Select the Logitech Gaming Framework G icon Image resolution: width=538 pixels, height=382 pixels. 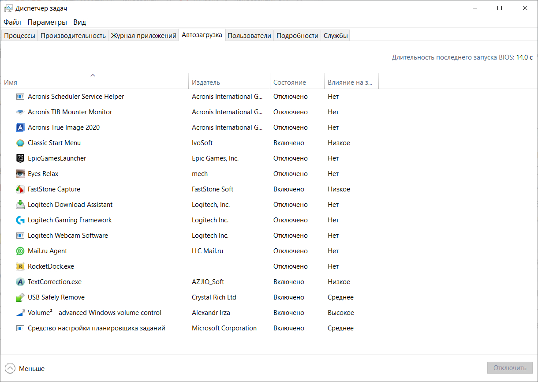point(20,220)
